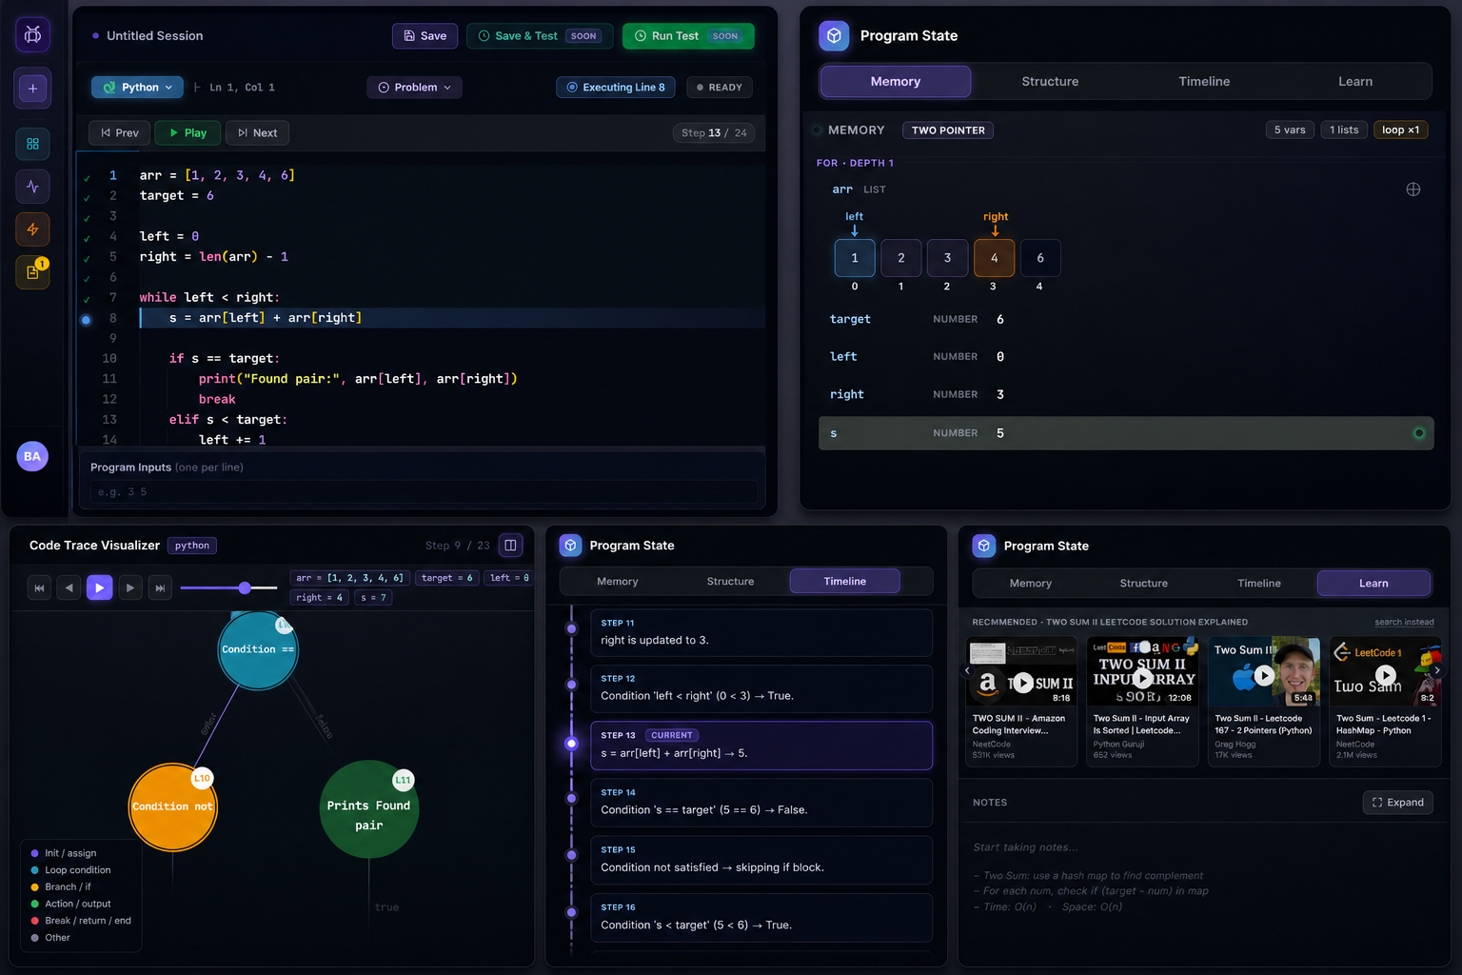Click the Timeline panel's Program State cube icon
This screenshot has width=1462, height=975.
[570, 546]
